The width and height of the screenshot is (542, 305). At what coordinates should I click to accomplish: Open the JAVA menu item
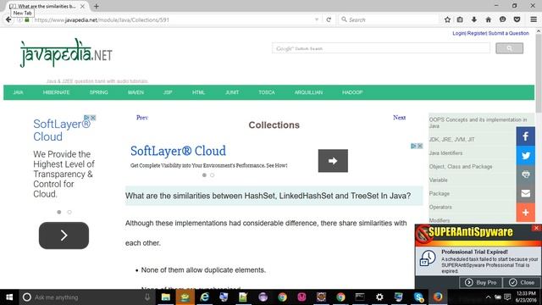pos(19,92)
